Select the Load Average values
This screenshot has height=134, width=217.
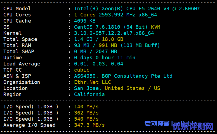pos(98,64)
